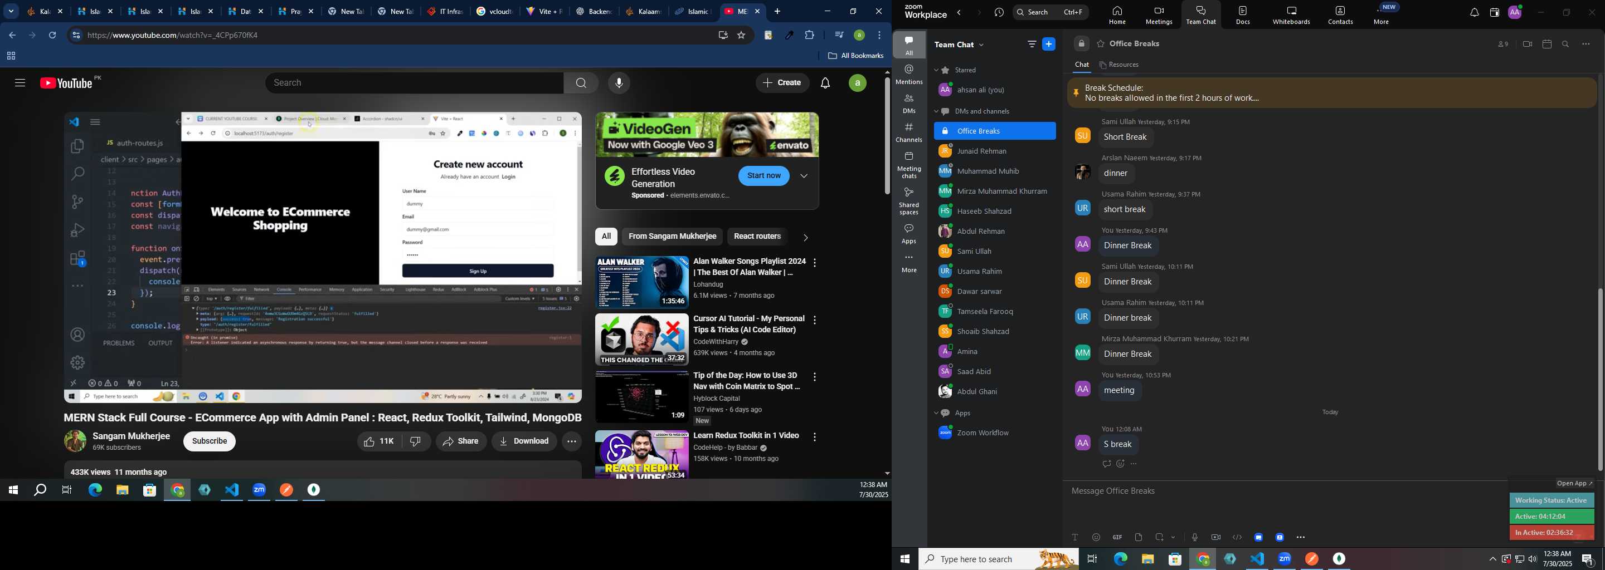1605x570 pixels.
Task: Show next filter chips arrow
Action: pyautogui.click(x=806, y=237)
